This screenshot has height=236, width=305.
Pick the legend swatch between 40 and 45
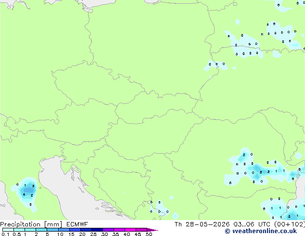tap(130, 230)
